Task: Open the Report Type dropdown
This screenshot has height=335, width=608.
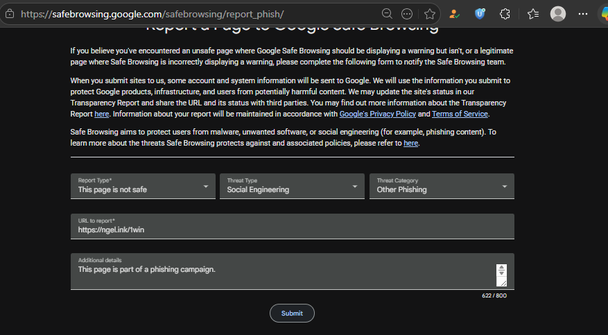Action: pyautogui.click(x=143, y=186)
